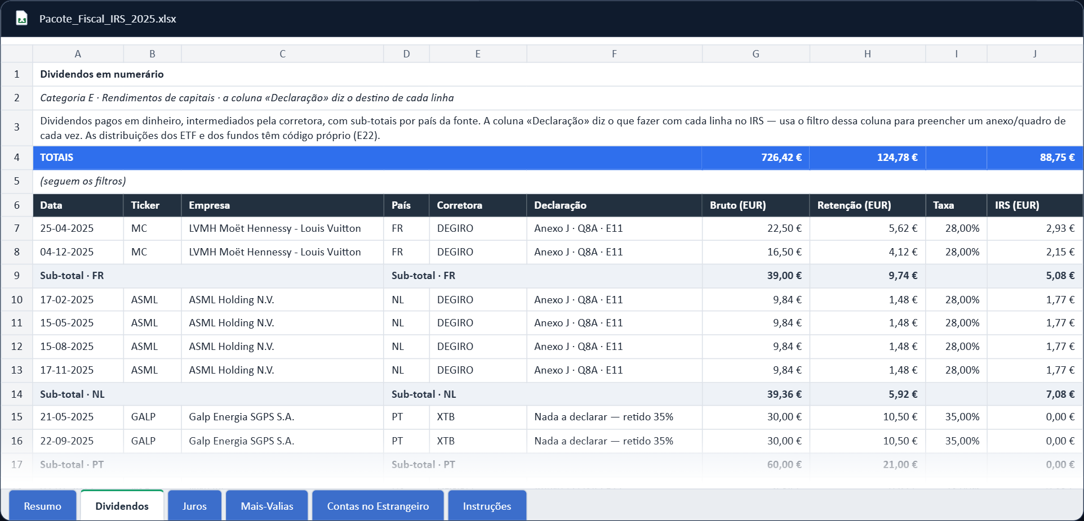Select column A header
Image resolution: width=1084 pixels, height=521 pixels.
[x=78, y=54]
